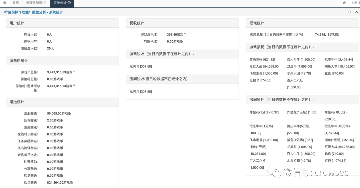Click 龙虎斗 [307.50] under 房间税收
The width and height of the screenshot is (360, 188).
click(x=141, y=92)
